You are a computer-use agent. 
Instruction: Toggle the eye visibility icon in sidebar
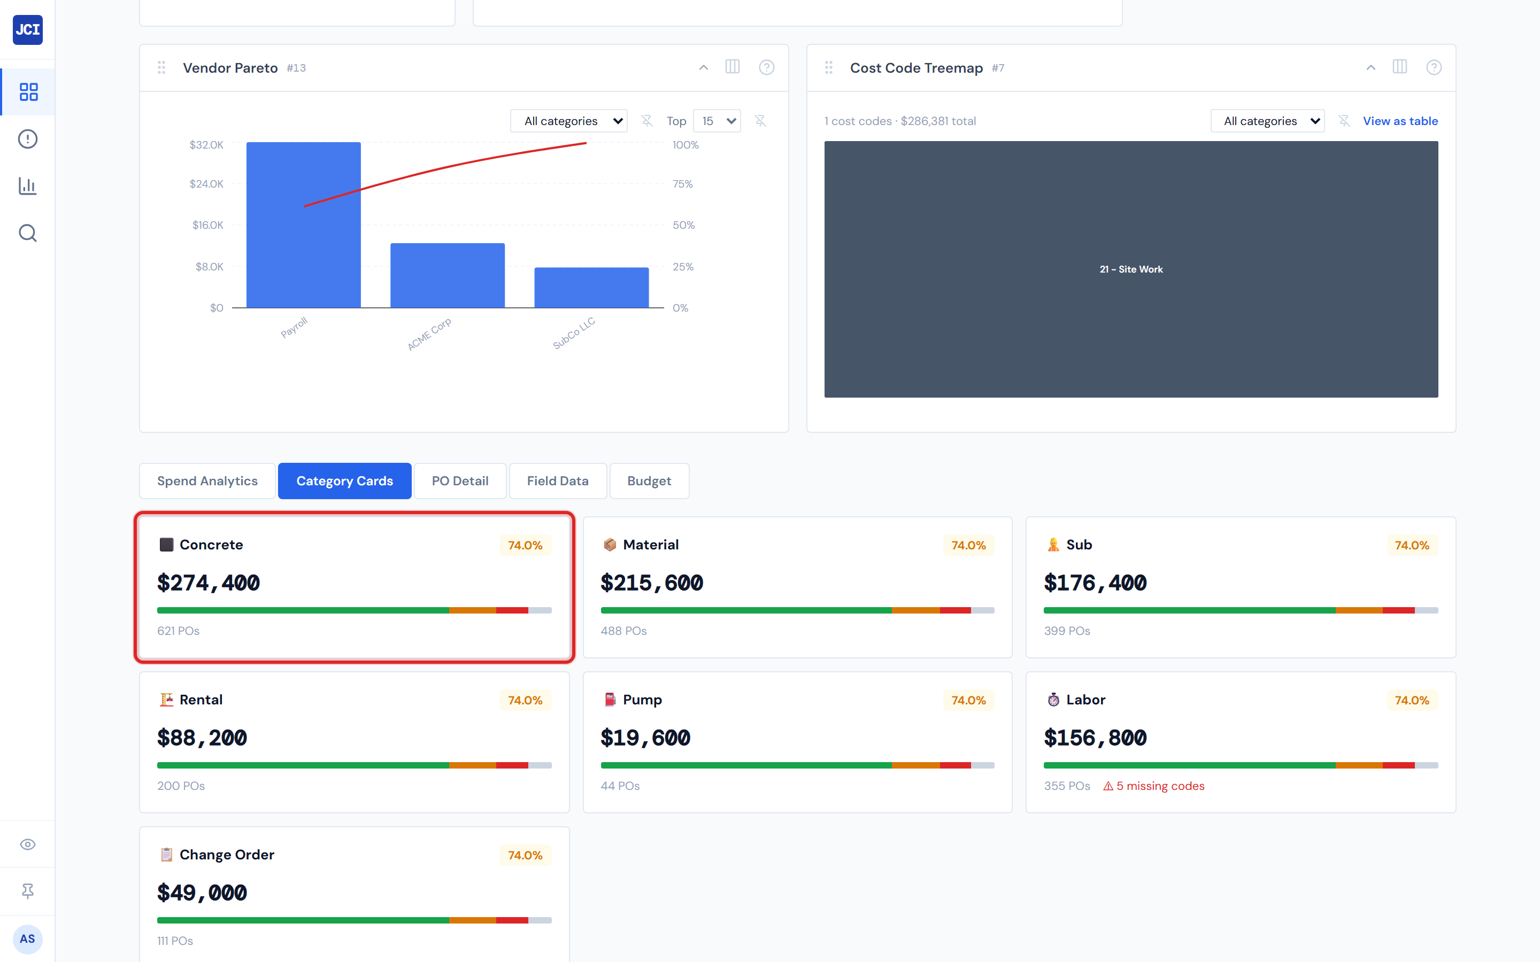pos(28,844)
